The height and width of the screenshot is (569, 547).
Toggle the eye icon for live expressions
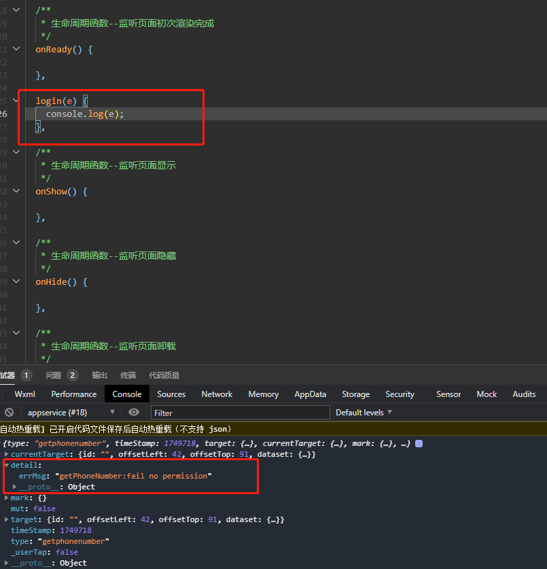(x=134, y=413)
